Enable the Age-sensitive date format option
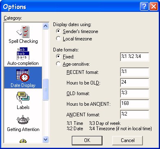This screenshot has height=149, width=160. pyautogui.click(x=58, y=64)
